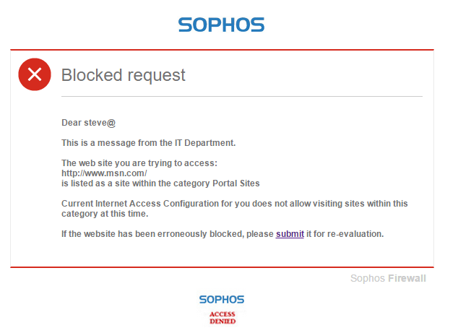Click the Current Internet Access Configuration paragraph

tap(234, 204)
